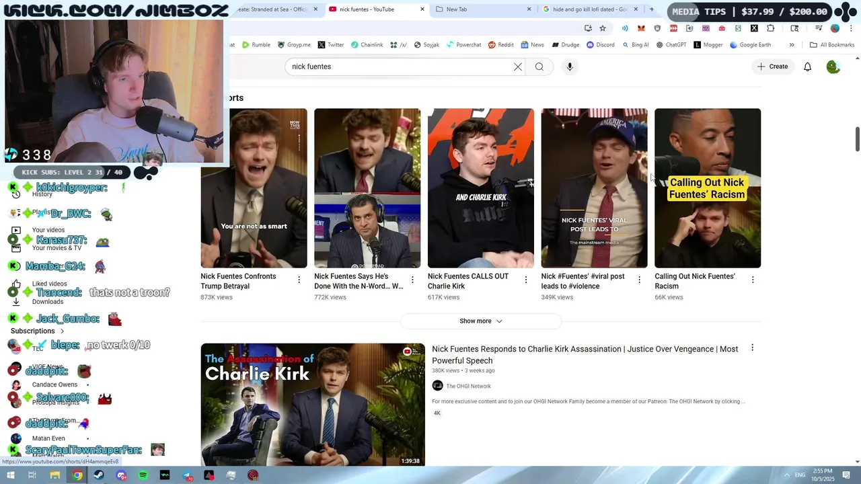Click the Windows Start button
The image size is (861, 484).
tap(10, 475)
